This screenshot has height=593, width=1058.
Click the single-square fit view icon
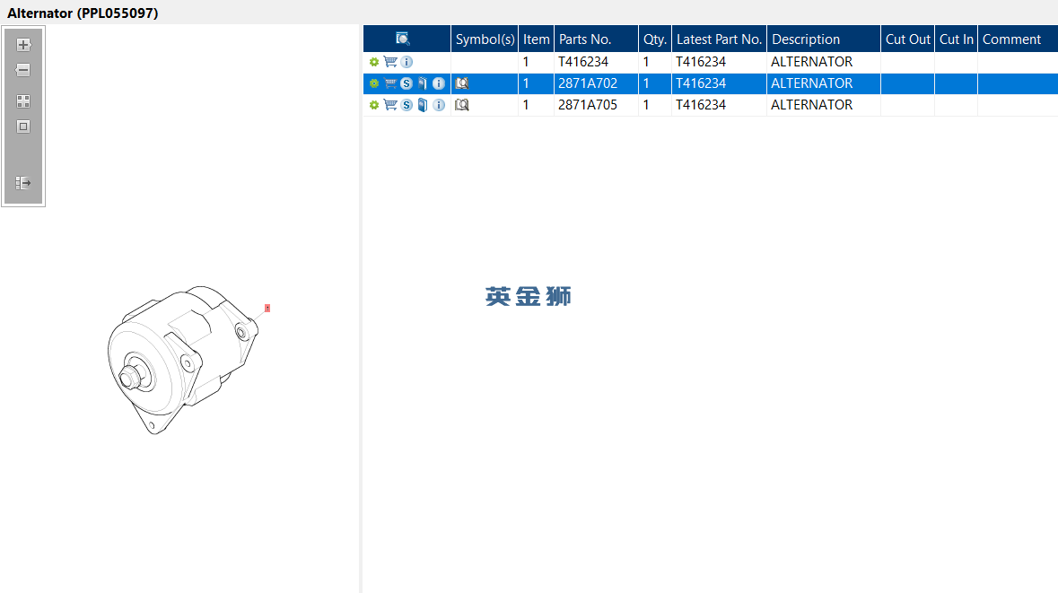[x=23, y=126]
